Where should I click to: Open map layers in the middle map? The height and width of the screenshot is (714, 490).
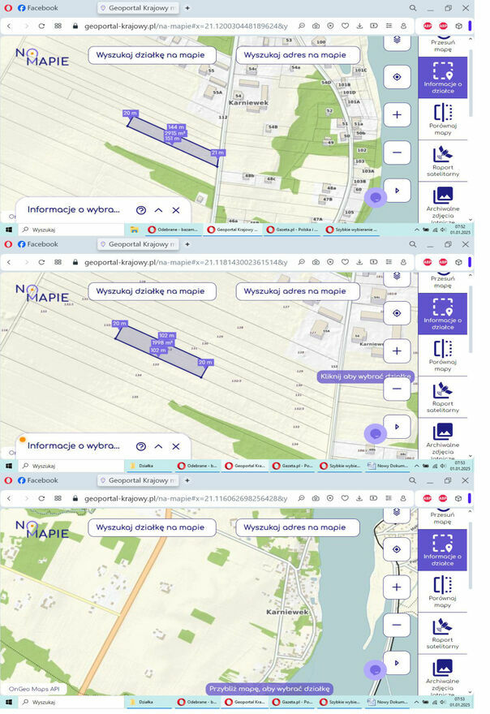(397, 276)
